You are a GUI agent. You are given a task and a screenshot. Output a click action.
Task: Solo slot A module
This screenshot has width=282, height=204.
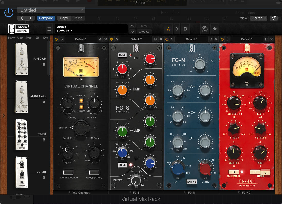(x=62, y=39)
